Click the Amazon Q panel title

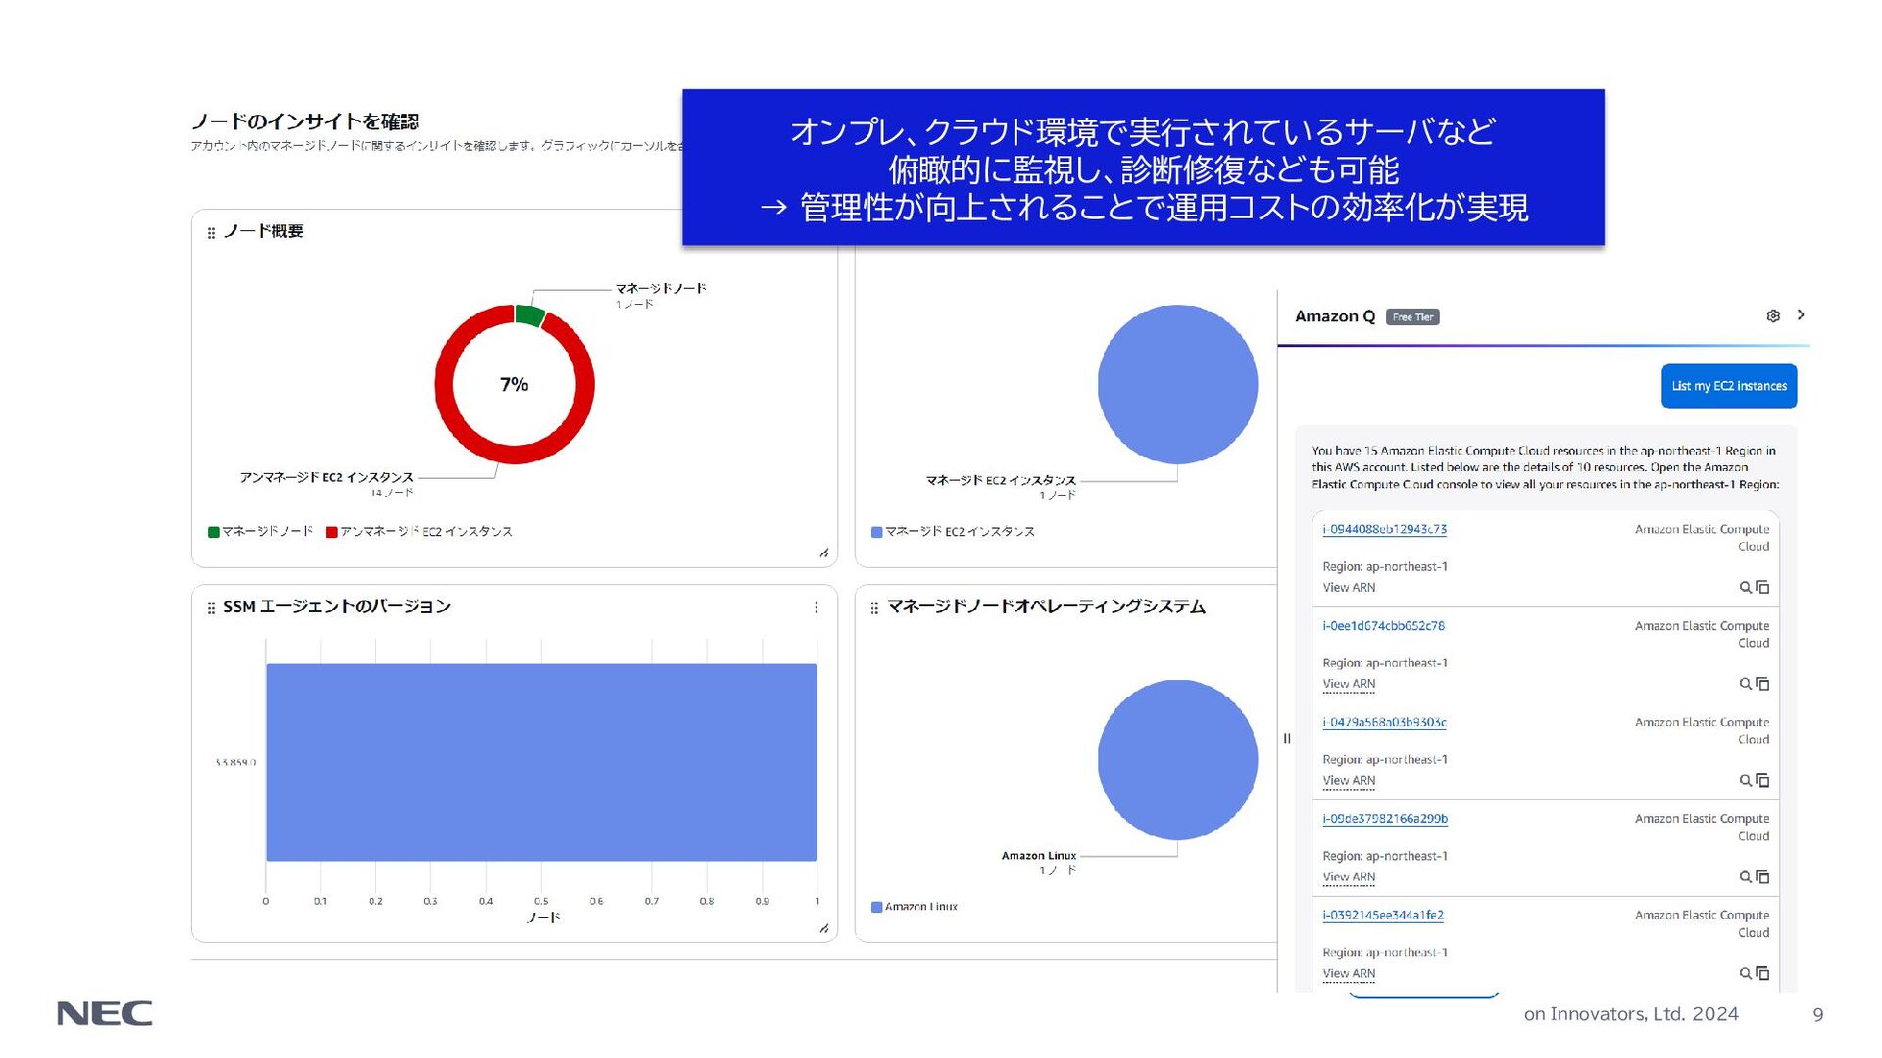click(1335, 316)
